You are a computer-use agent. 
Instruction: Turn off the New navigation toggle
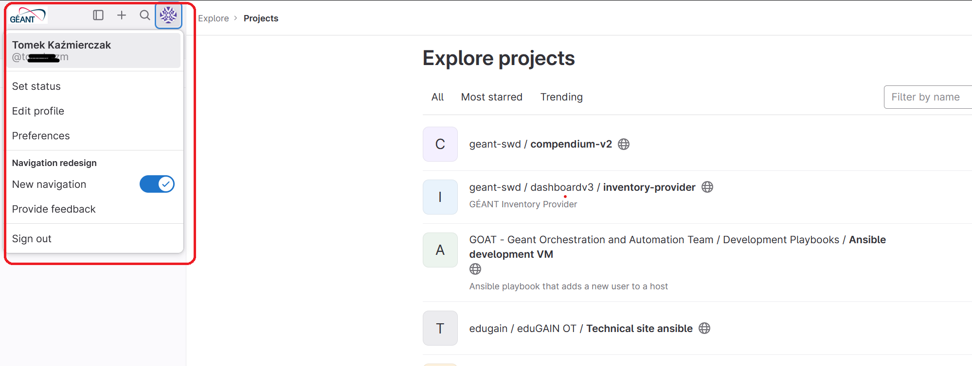157,184
